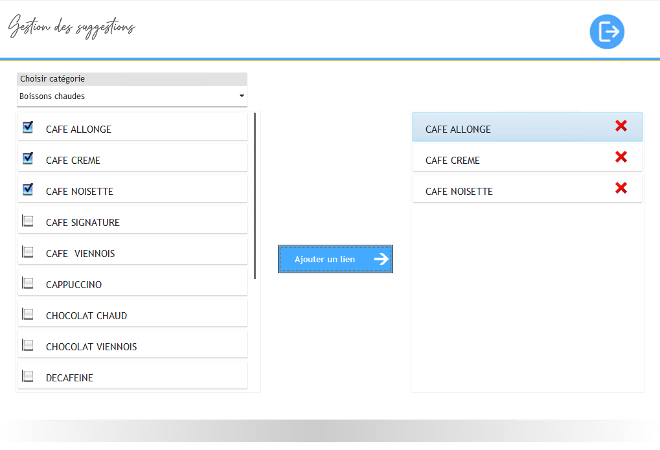Uncheck the CAFE ALLONGE checkbox
Image resolution: width=660 pixels, height=450 pixels.
[28, 127]
